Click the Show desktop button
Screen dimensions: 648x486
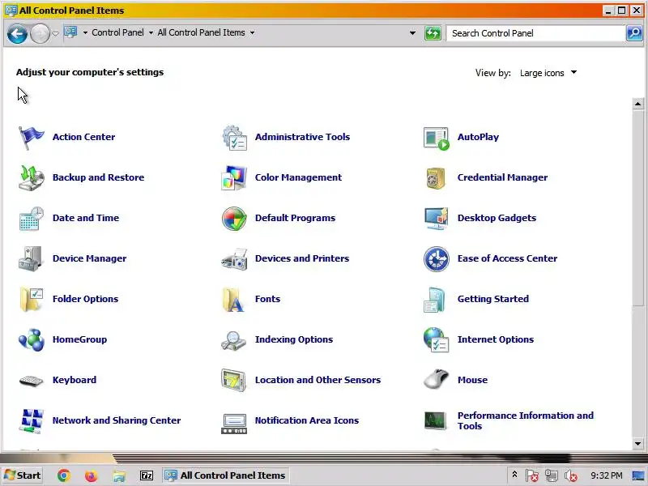(x=638, y=475)
